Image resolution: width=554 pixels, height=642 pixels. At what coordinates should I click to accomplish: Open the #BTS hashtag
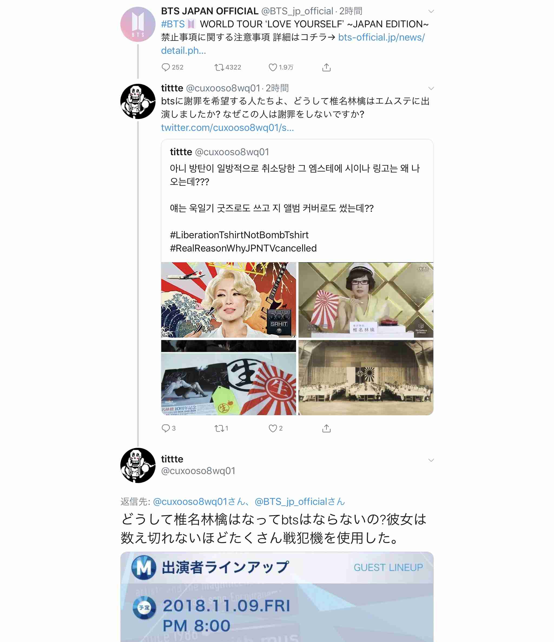[173, 24]
